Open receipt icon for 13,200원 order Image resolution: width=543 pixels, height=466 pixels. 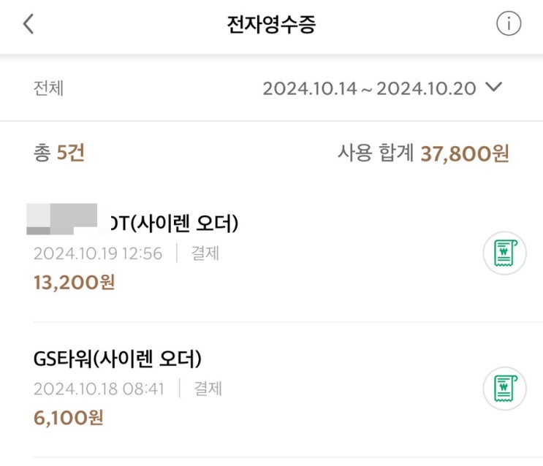click(x=504, y=253)
